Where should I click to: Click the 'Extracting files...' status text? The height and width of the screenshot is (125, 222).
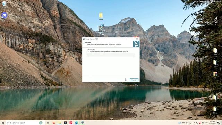click(91, 50)
